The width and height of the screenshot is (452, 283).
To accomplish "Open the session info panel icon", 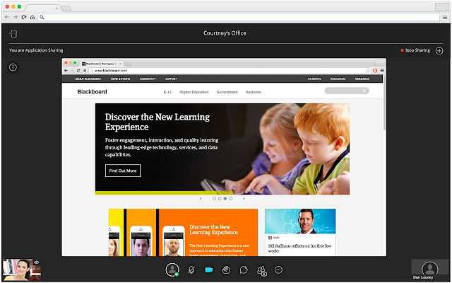I will click(13, 67).
